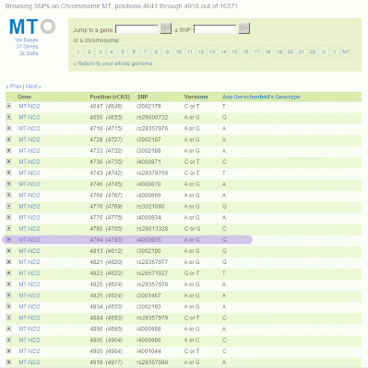368x368 pixels.
Task: Click the MT chromosome logo
Action: point(32,27)
